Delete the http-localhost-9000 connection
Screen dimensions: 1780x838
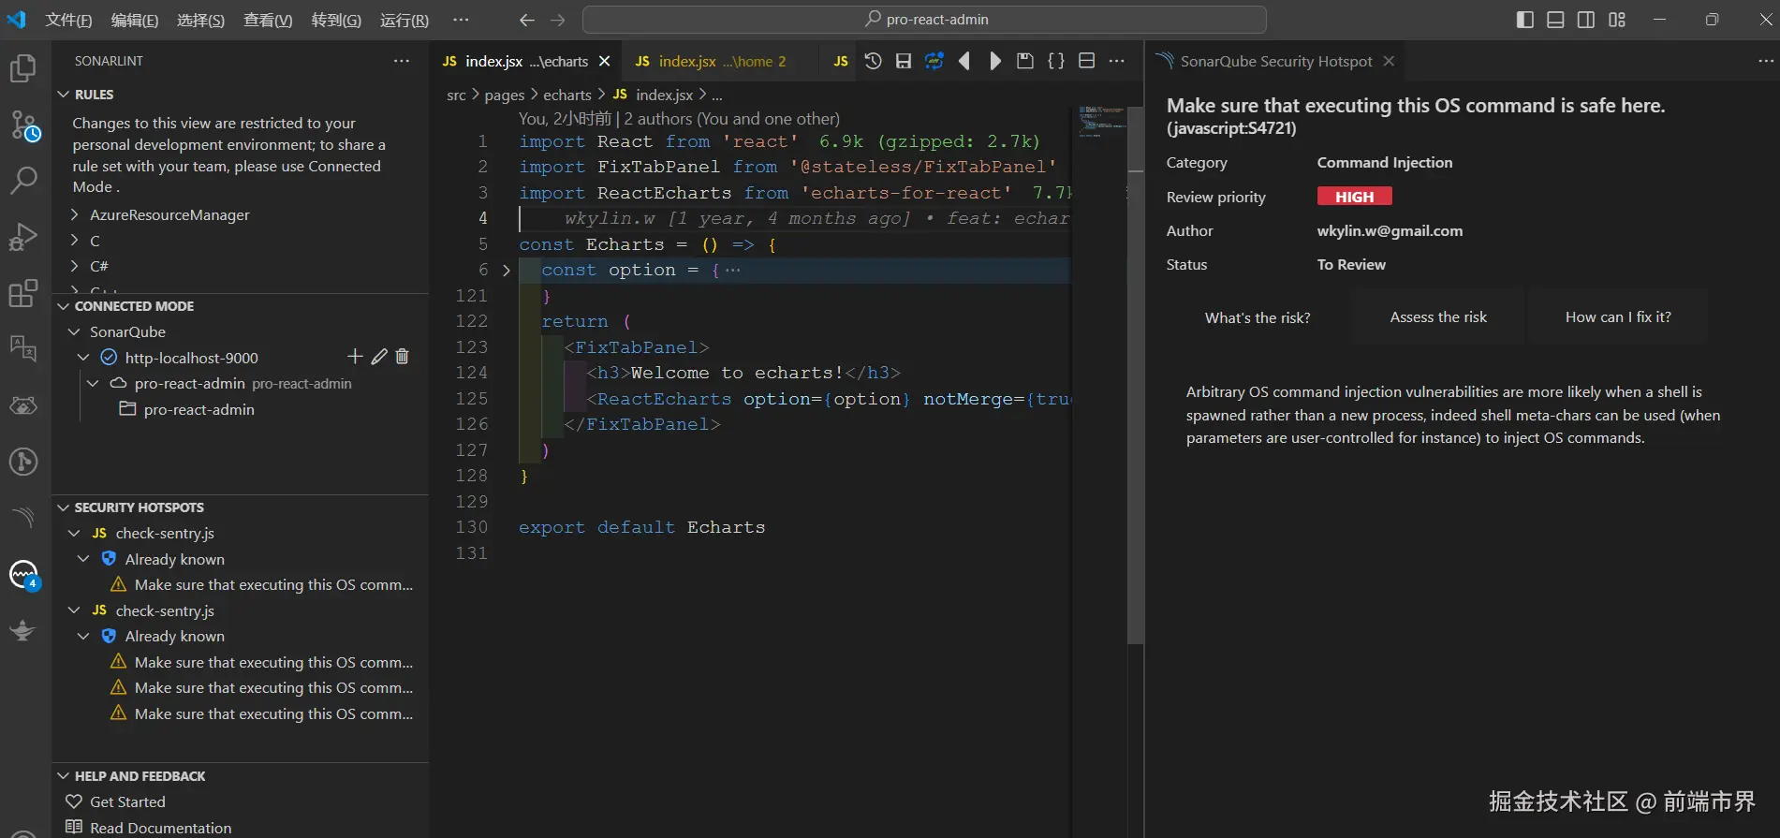pos(403,357)
